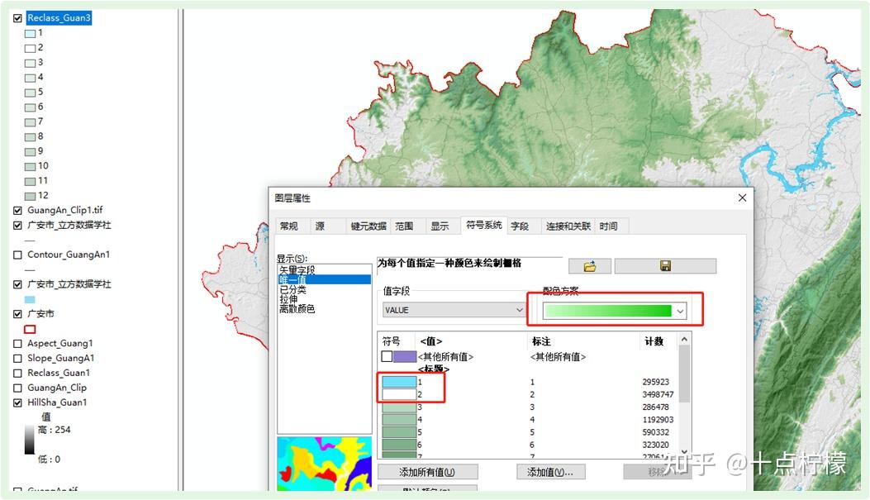Open the 字段 tab
The height and width of the screenshot is (500, 870).
click(x=521, y=225)
